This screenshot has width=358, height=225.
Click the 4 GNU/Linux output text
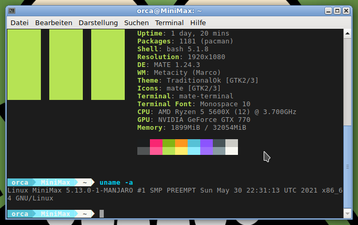30,198
